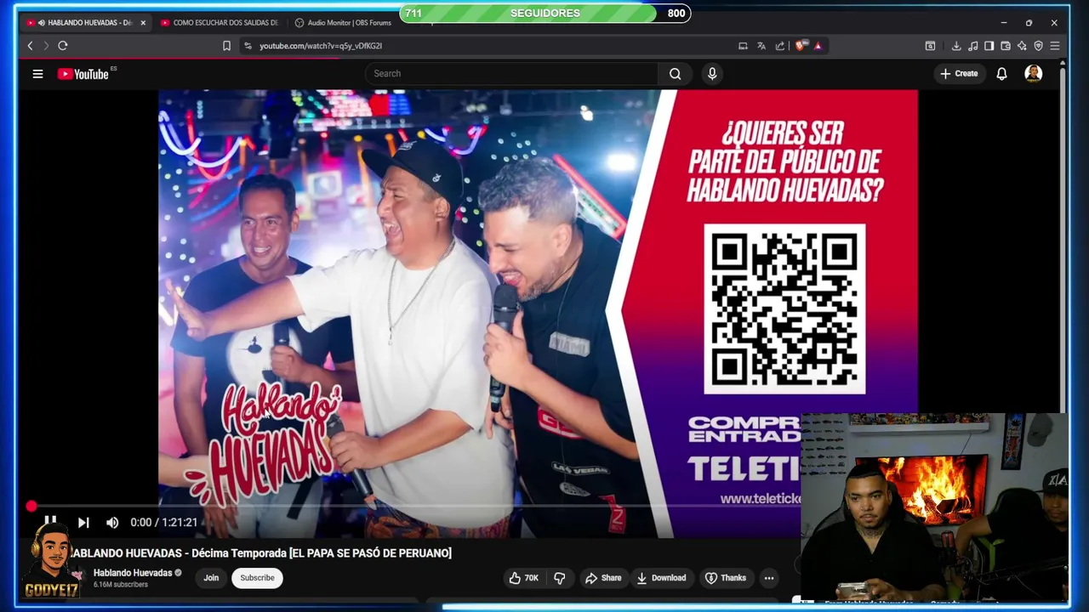This screenshot has width=1089, height=612.
Task: Open Hablando Huevadas channel name link
Action: pyautogui.click(x=133, y=573)
